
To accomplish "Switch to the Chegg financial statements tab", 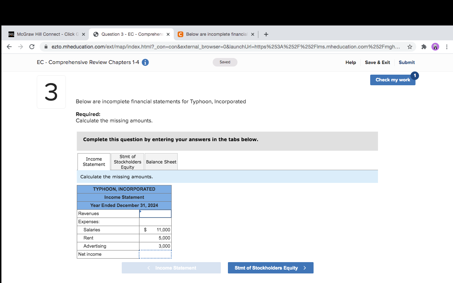I will point(216,34).
